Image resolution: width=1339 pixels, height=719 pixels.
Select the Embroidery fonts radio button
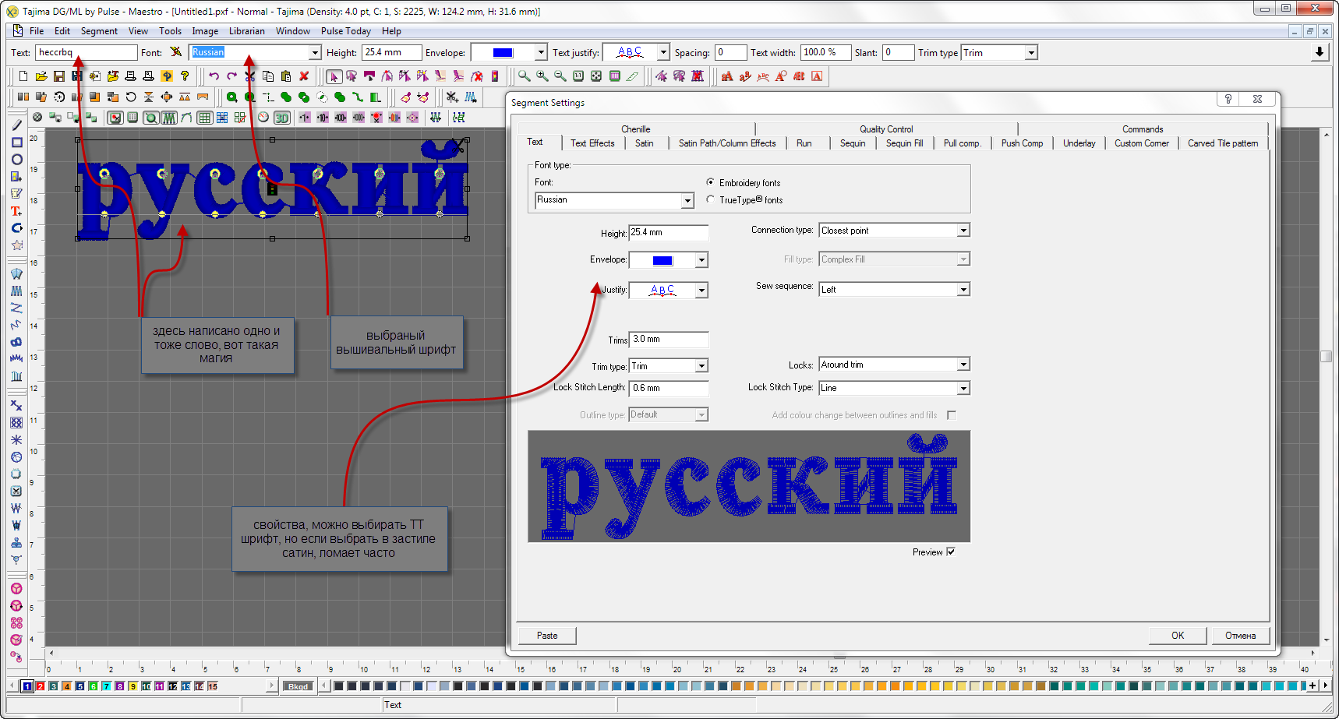pyautogui.click(x=710, y=182)
